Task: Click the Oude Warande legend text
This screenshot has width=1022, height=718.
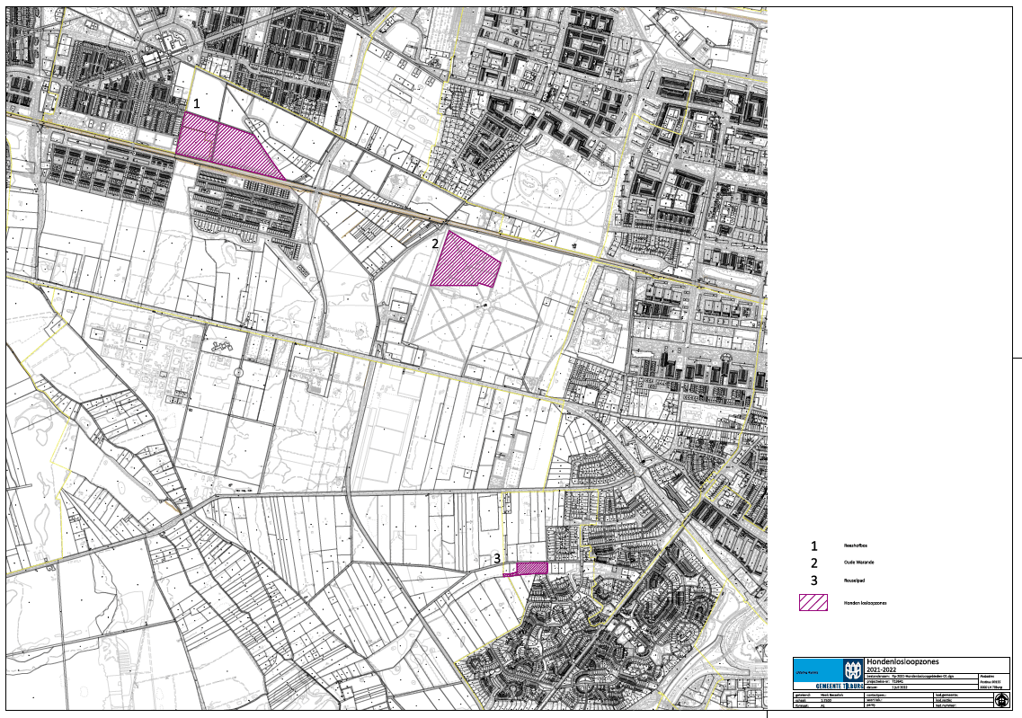Action: [x=858, y=563]
